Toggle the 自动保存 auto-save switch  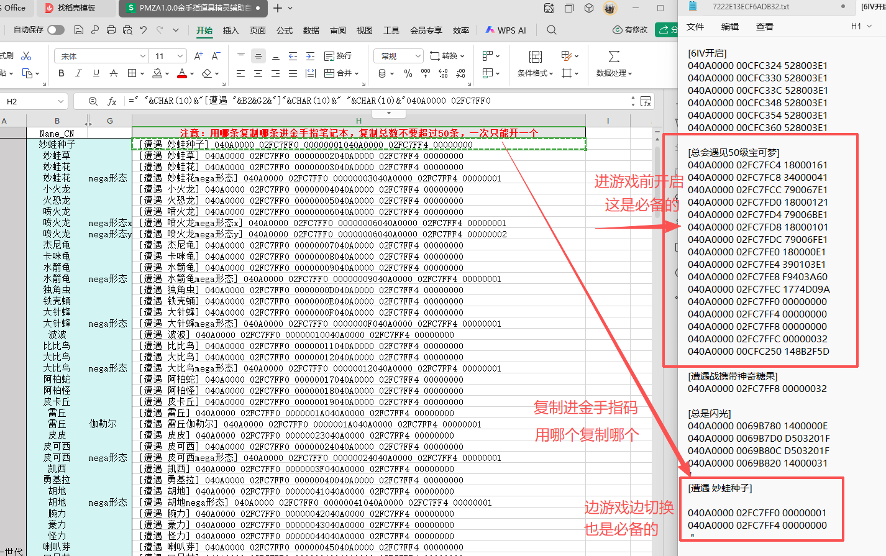click(55, 30)
